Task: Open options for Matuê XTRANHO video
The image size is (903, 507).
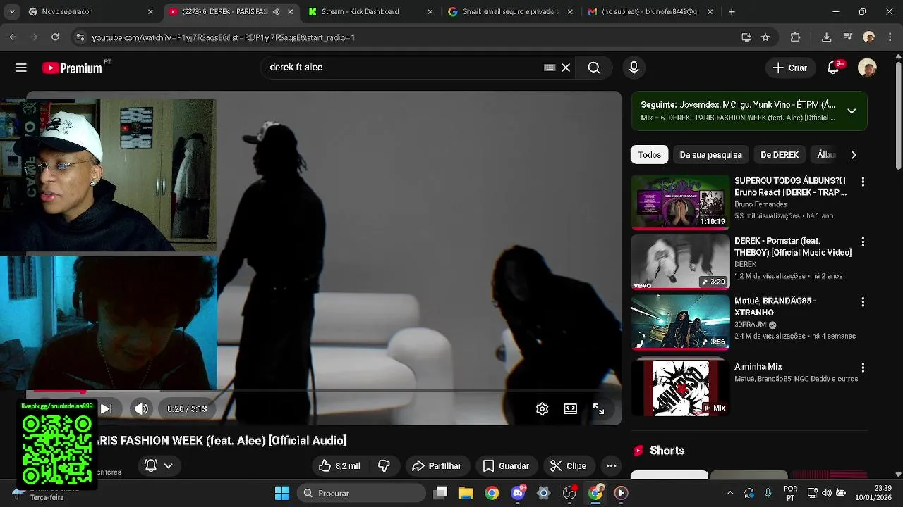Action: pyautogui.click(x=862, y=301)
